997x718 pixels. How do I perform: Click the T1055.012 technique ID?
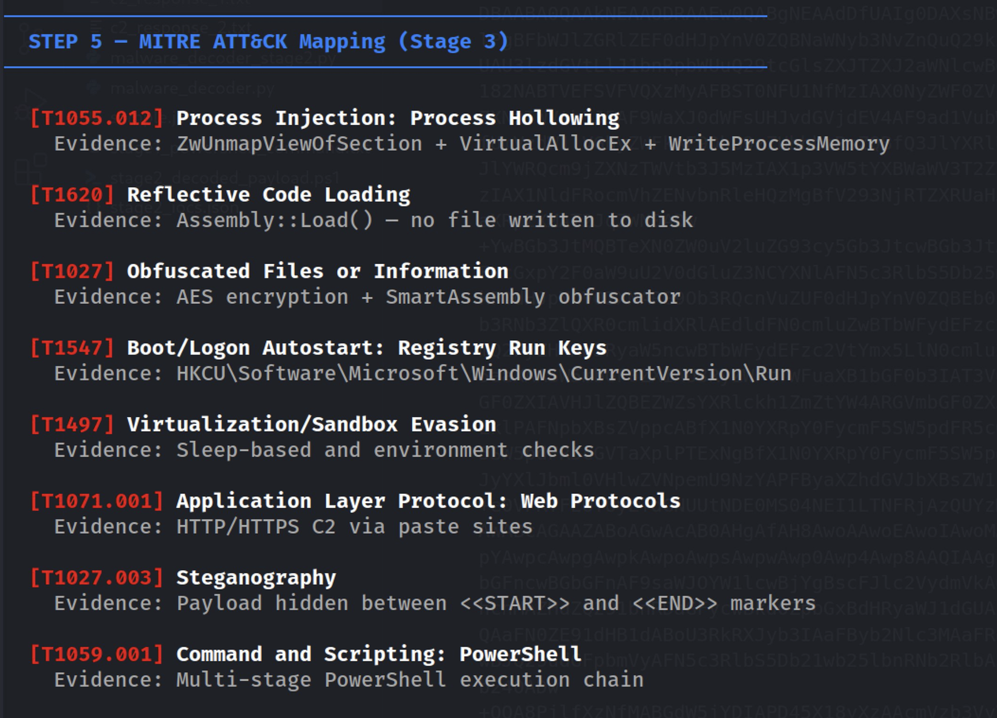[x=97, y=118]
